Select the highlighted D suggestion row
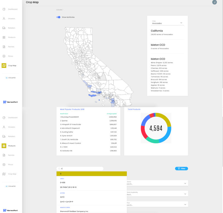 pos(92,174)
